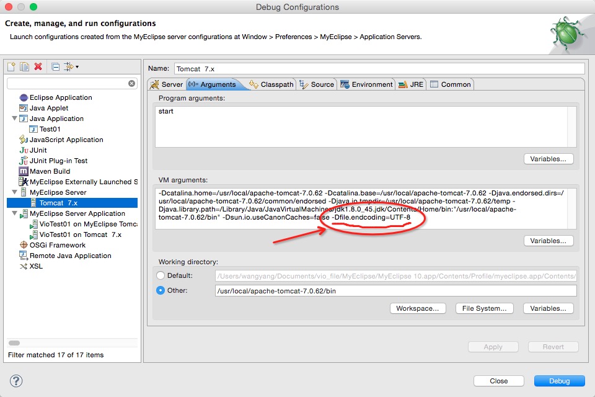Click the help question mark icon
Viewport: 595px width, 397px height.
[16, 381]
